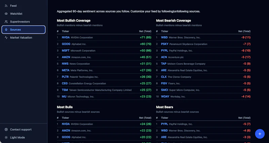The height and width of the screenshot is (143, 269).
Task: Click the +24 (26) value in Most Bulls
Action: point(146,124)
